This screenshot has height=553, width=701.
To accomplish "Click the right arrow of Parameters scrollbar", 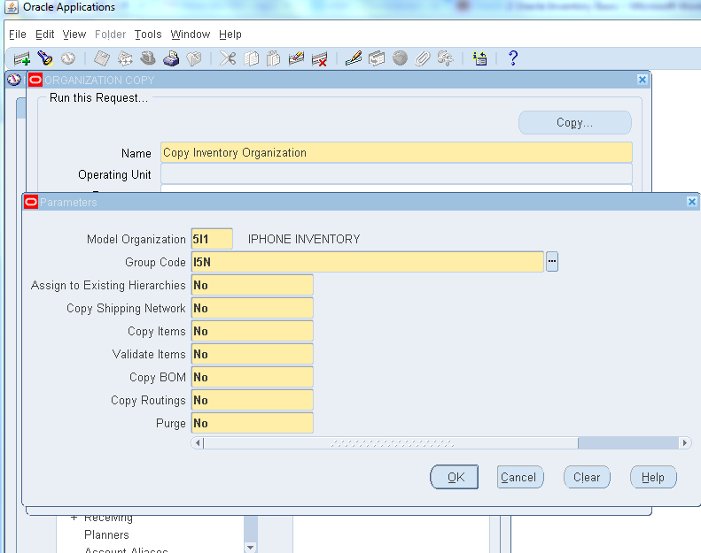I will (684, 443).
